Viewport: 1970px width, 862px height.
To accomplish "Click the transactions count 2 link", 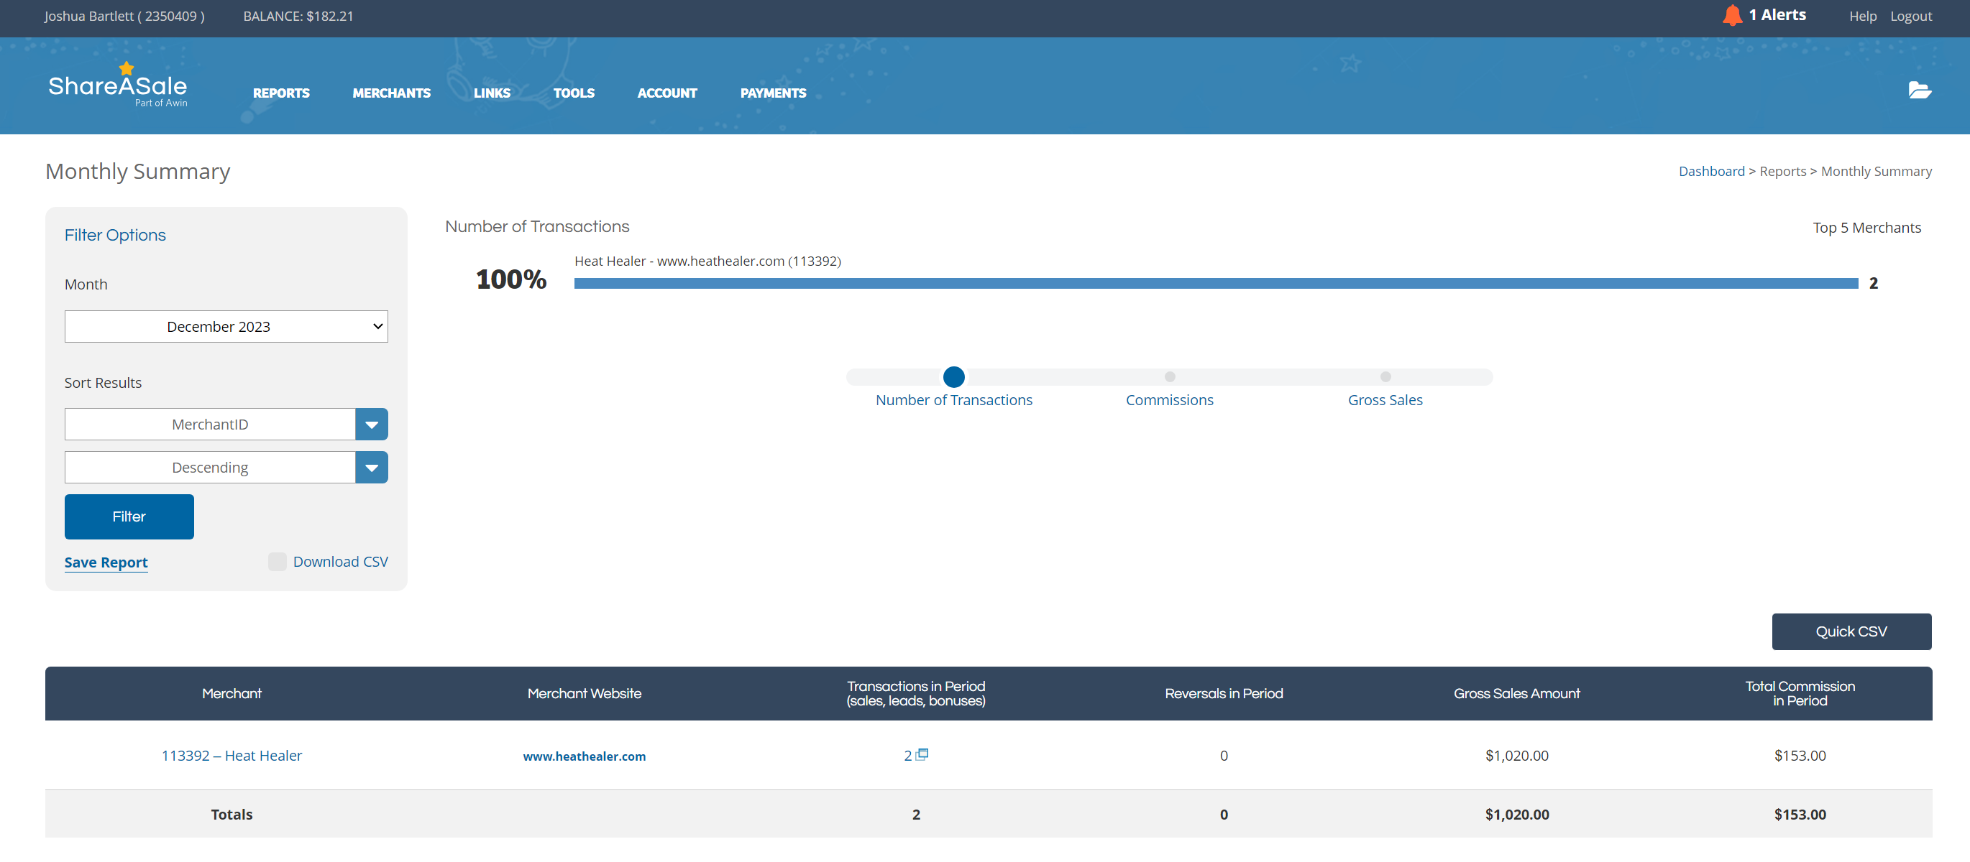I will [908, 756].
